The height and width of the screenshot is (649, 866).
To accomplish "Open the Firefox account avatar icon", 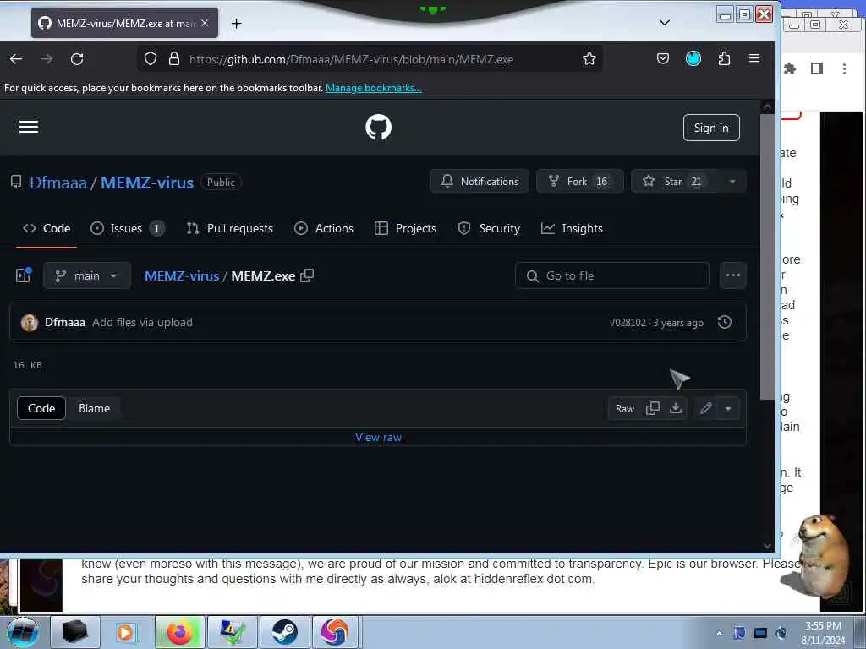I will (x=693, y=58).
